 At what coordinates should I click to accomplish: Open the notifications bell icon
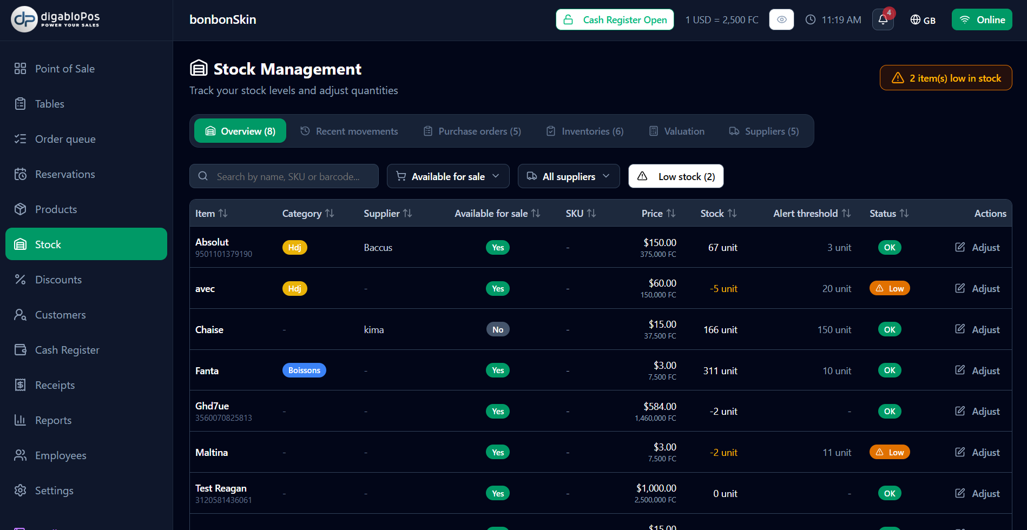[883, 20]
